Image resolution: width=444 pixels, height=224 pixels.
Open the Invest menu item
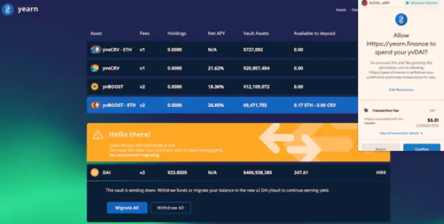click(x=341, y=10)
